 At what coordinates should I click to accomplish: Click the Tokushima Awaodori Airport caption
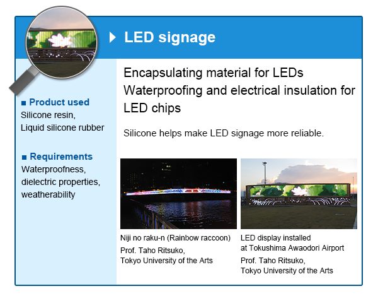pos(292,248)
